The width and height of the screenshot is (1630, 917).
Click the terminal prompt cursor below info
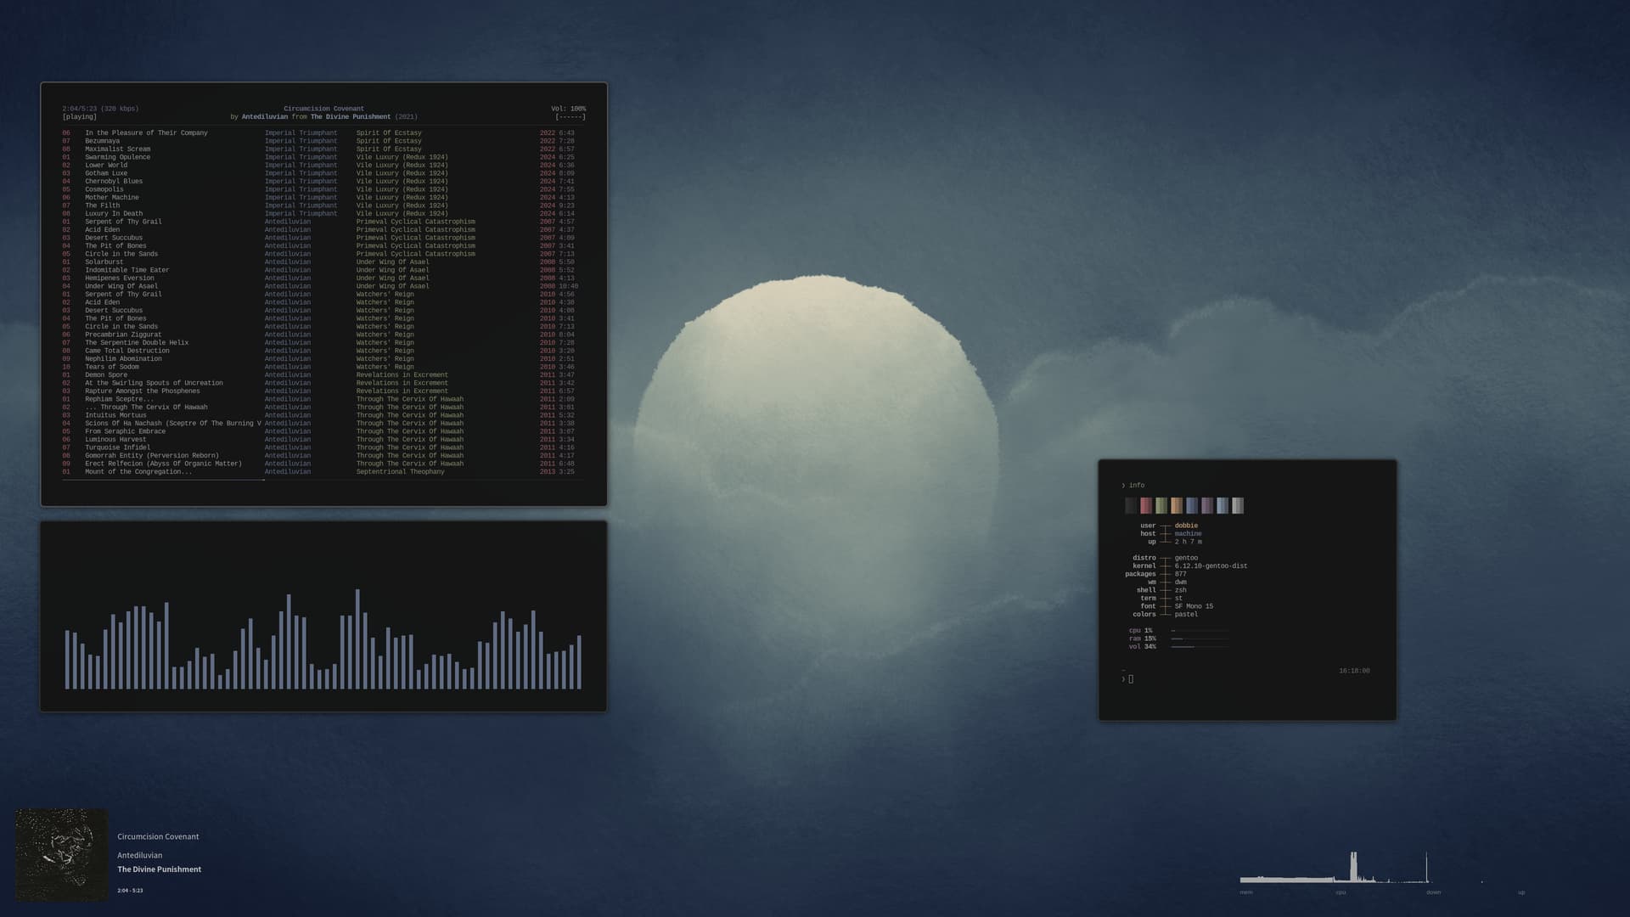pos(1131,679)
